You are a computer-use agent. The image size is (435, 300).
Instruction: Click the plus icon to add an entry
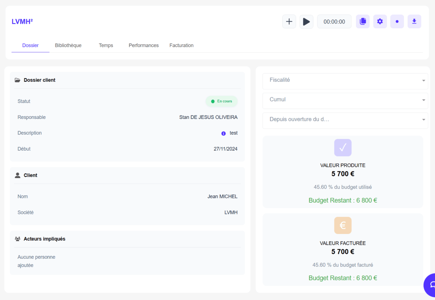coord(289,21)
